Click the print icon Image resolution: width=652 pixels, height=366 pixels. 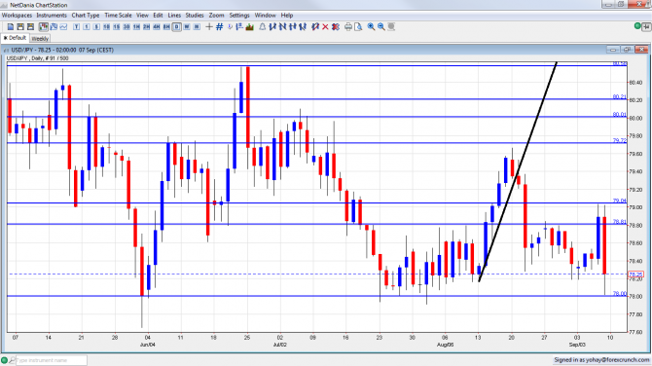348,26
